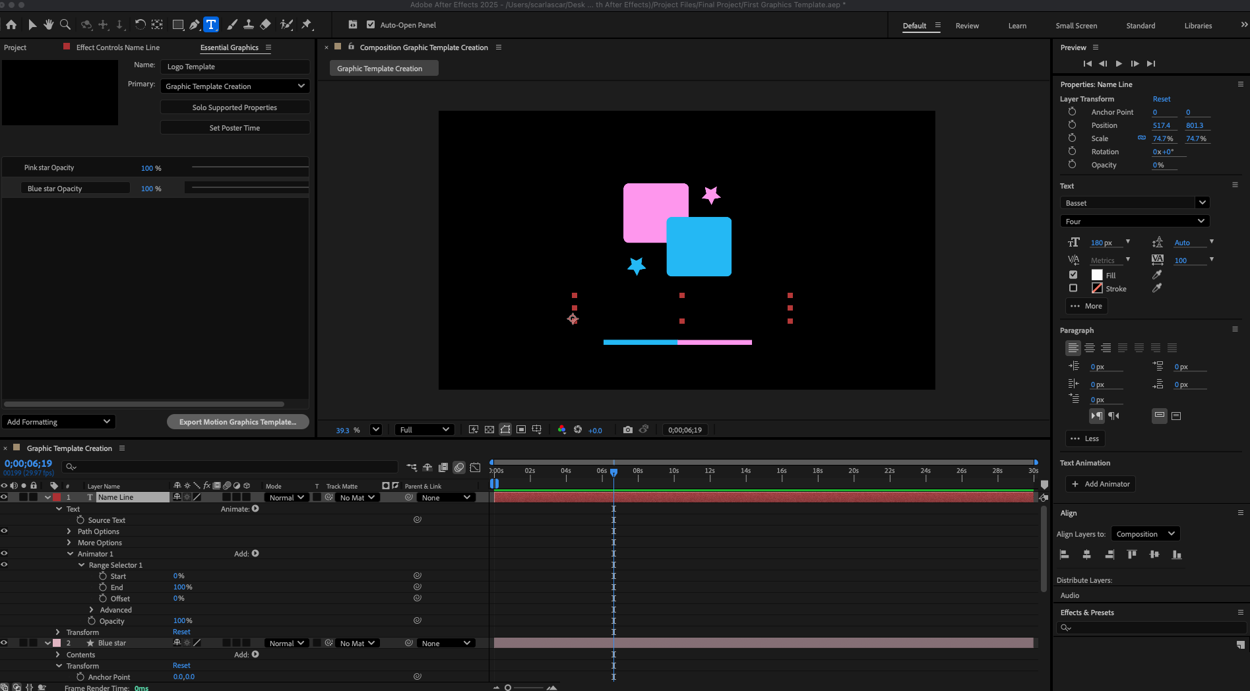This screenshot has height=691, width=1250.
Task: Toggle transparency grid icon in viewer
Action: [x=489, y=430]
